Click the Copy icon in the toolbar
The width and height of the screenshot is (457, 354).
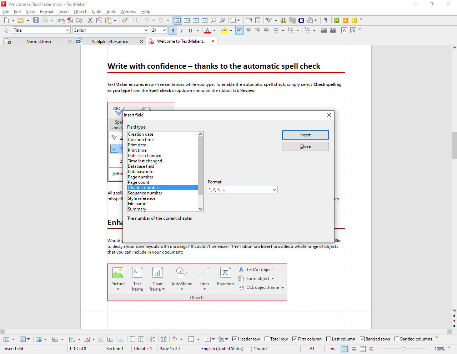(x=99, y=20)
